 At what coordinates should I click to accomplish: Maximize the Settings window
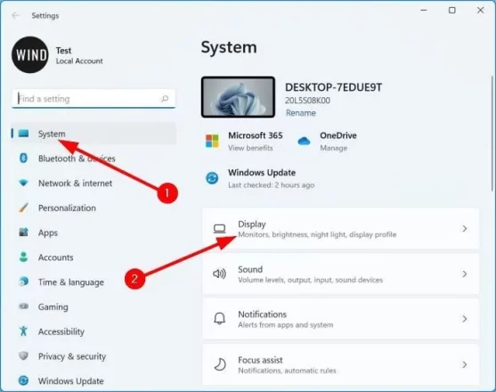[452, 10]
